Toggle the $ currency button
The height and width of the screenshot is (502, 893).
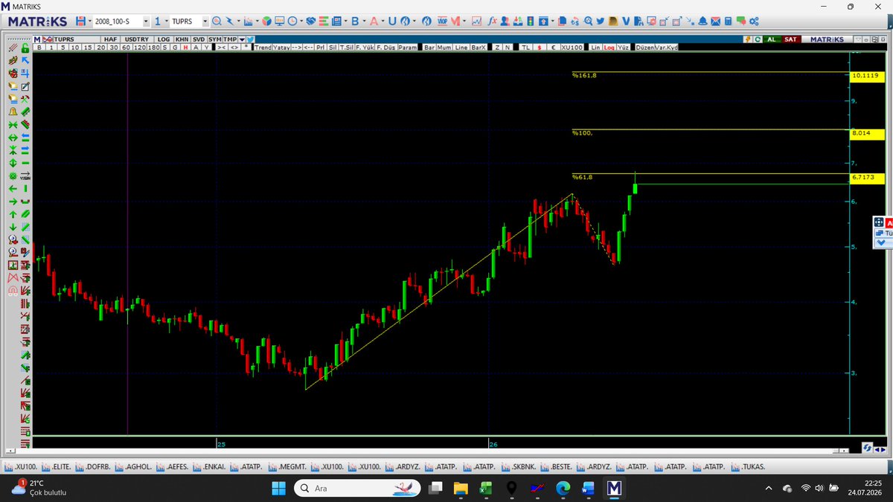pos(538,47)
